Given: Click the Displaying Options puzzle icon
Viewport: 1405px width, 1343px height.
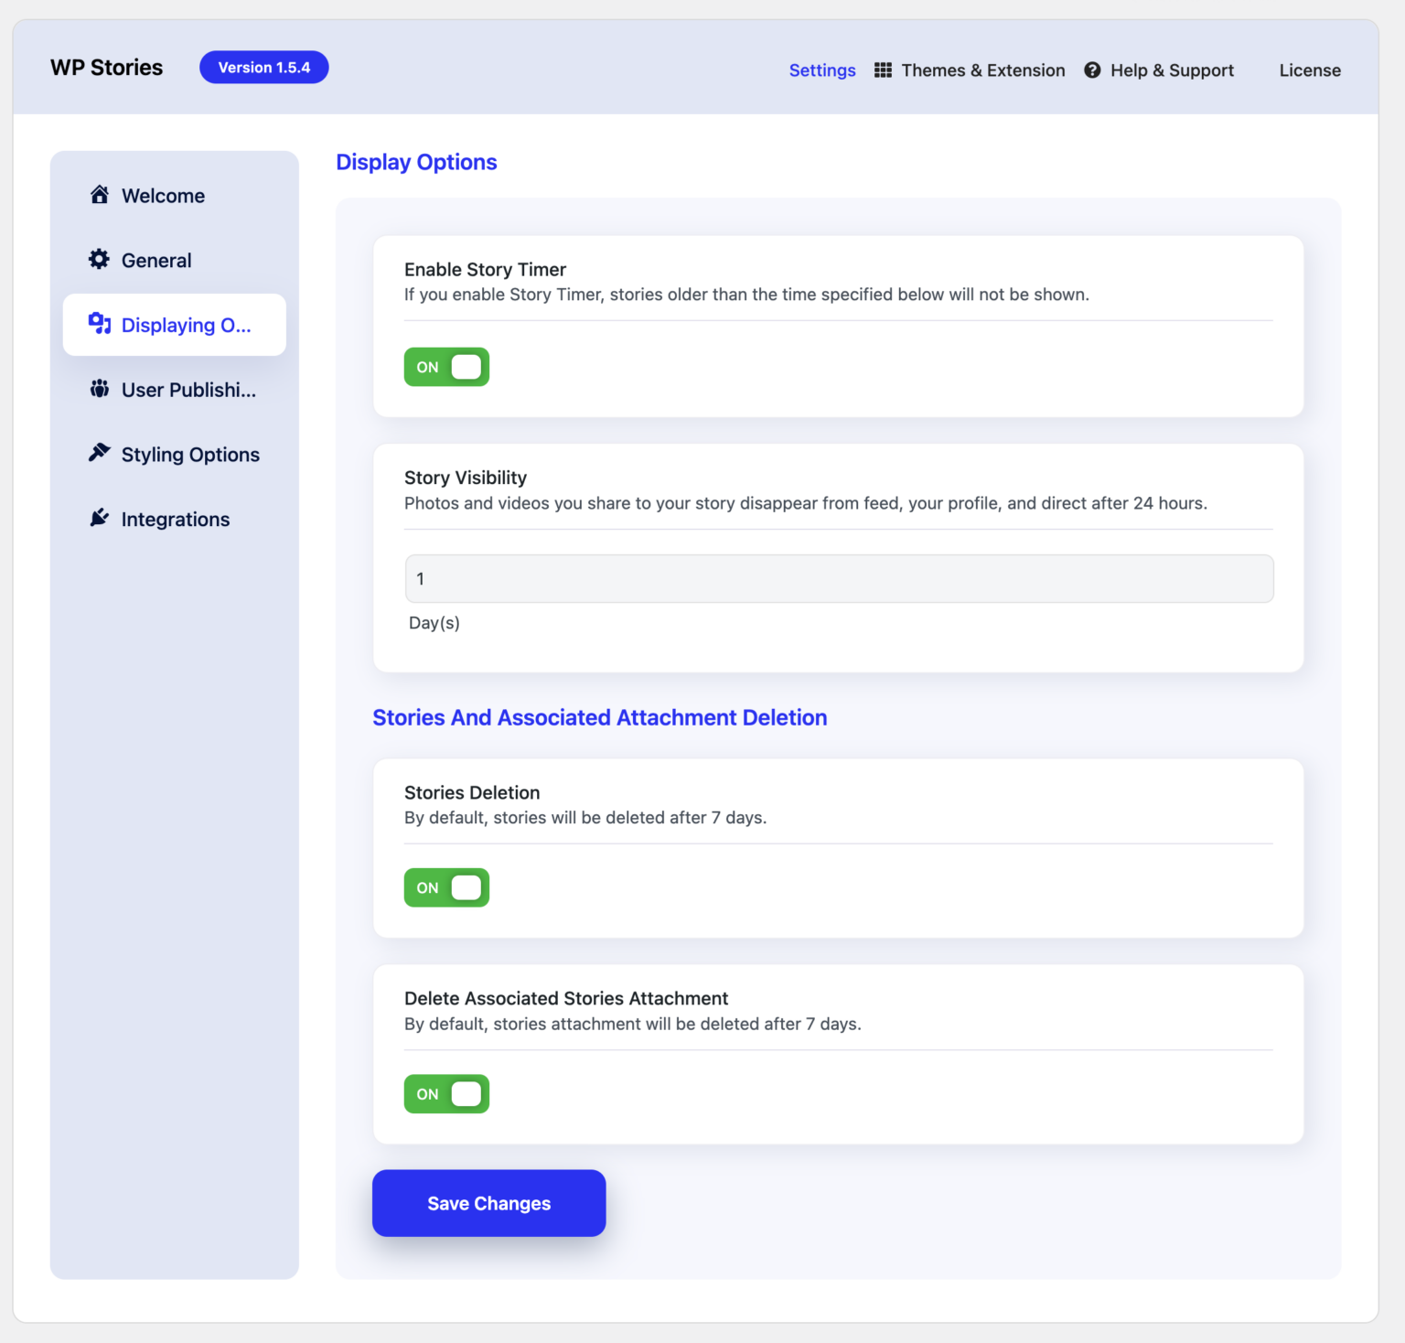Looking at the screenshot, I should [x=100, y=324].
